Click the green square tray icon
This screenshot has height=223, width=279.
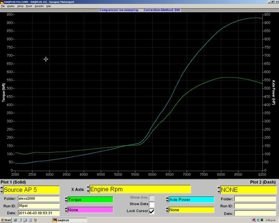[262, 220]
